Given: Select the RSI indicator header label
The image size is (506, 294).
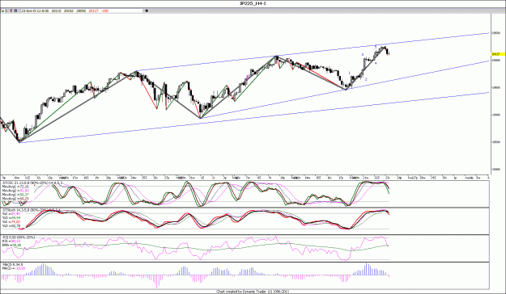Looking at the screenshot, I should tap(19, 237).
